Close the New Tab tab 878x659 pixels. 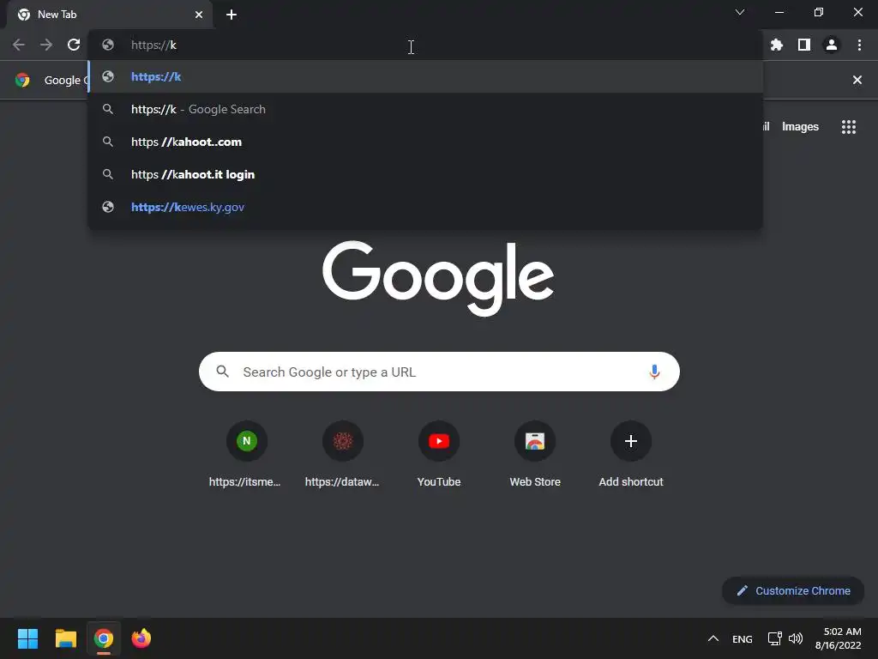point(199,15)
